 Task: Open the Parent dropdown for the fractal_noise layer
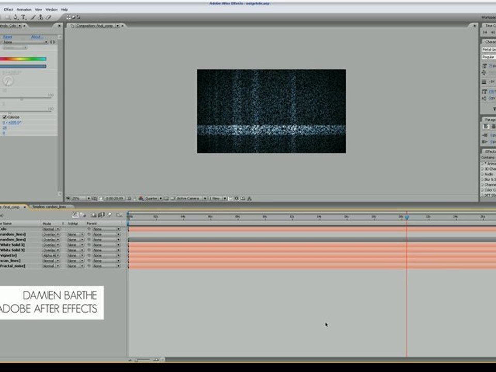click(106, 266)
